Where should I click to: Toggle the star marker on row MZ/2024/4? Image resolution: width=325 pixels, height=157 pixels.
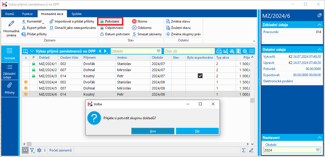tap(26, 82)
